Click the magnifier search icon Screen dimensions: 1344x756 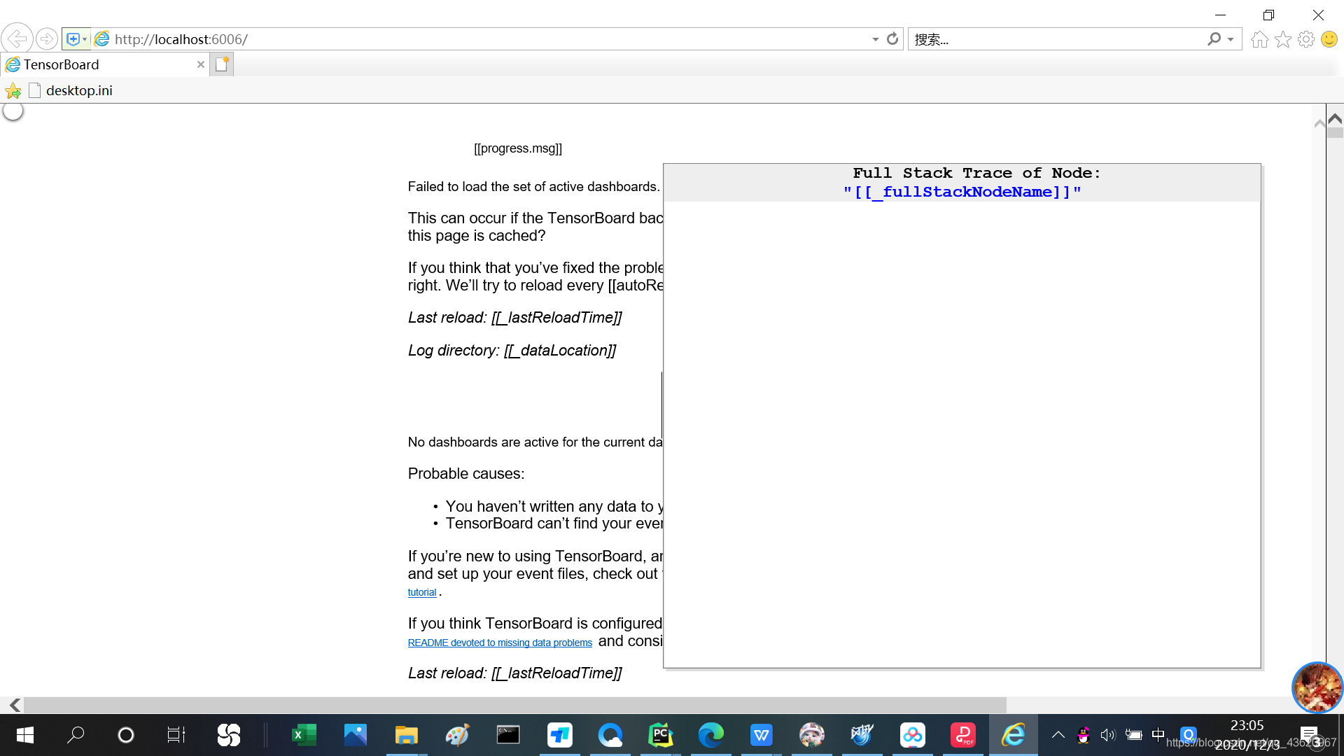[x=1214, y=39]
